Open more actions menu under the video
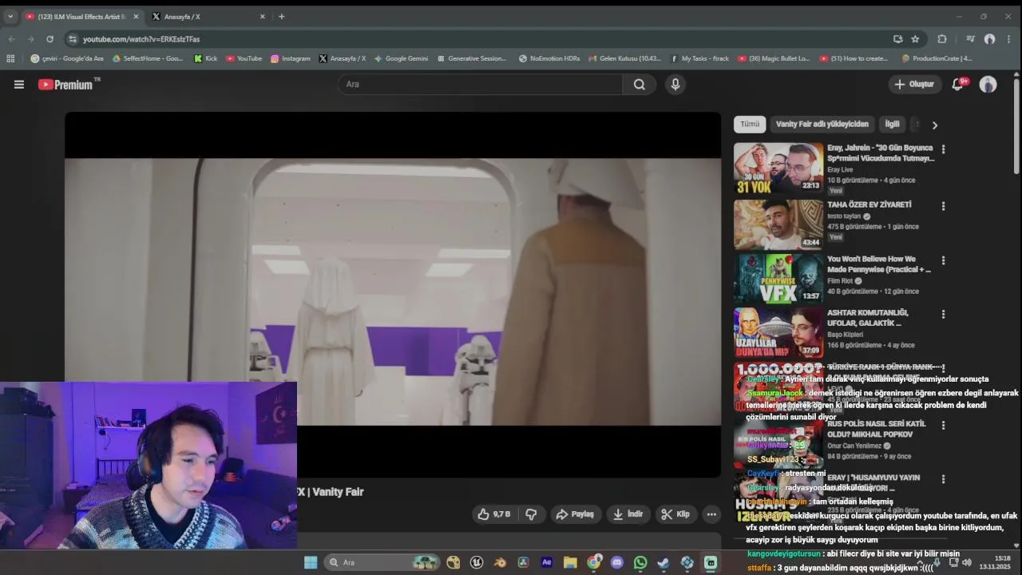1022x575 pixels. tap(711, 514)
